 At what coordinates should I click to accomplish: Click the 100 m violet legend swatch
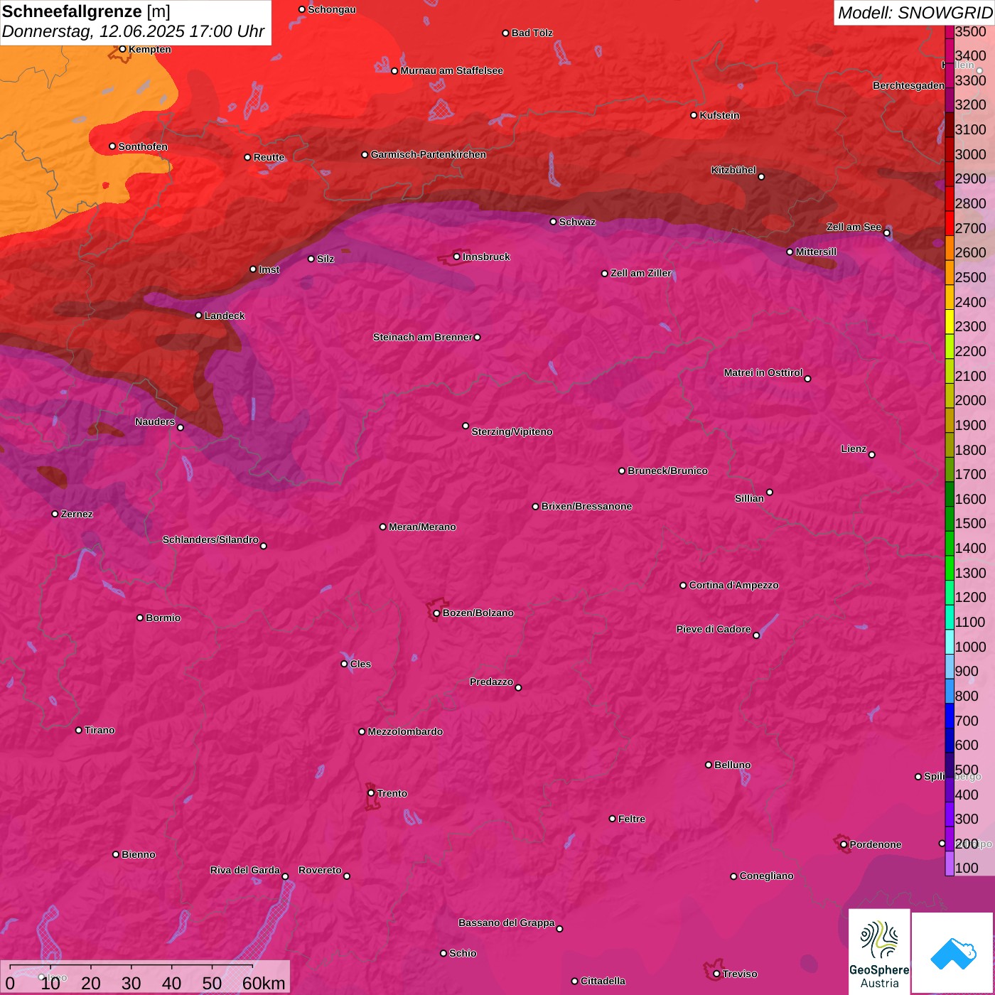950,864
